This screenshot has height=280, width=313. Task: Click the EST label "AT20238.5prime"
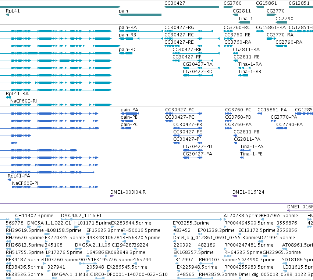(242, 216)
